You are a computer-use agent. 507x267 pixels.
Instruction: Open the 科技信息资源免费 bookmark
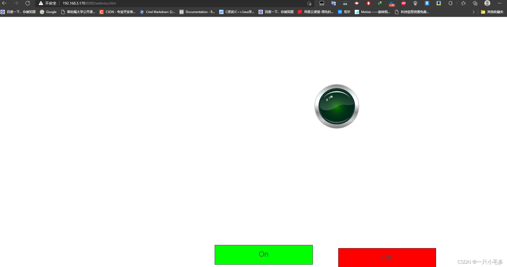[x=412, y=12]
